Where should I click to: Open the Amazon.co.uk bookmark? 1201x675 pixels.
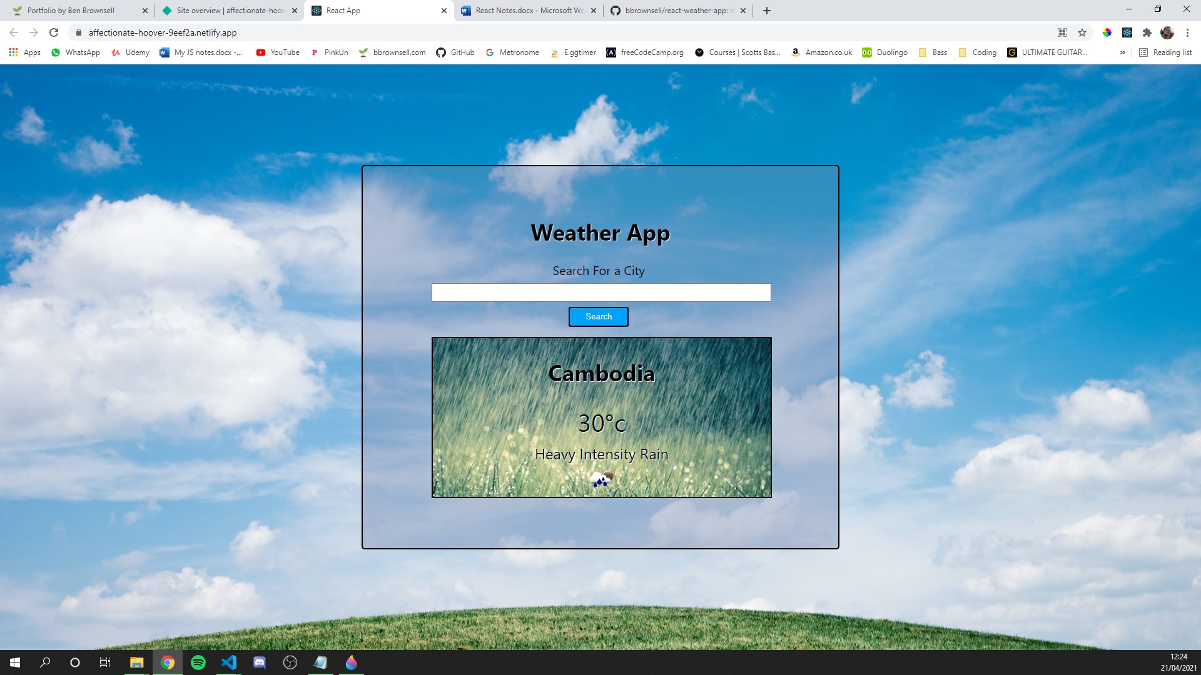point(821,52)
